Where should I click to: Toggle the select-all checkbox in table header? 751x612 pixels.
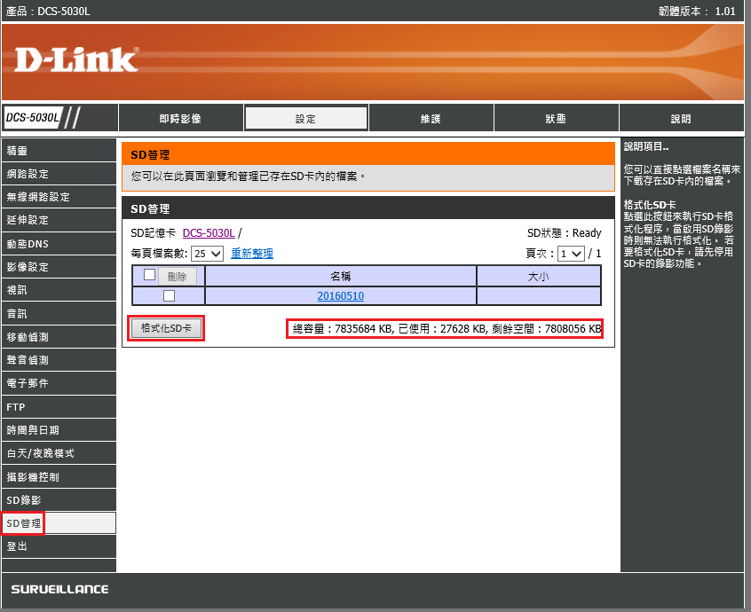(x=149, y=275)
